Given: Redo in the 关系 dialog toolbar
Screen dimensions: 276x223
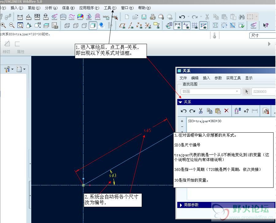Looking at the screenshot, I should pos(192,111).
